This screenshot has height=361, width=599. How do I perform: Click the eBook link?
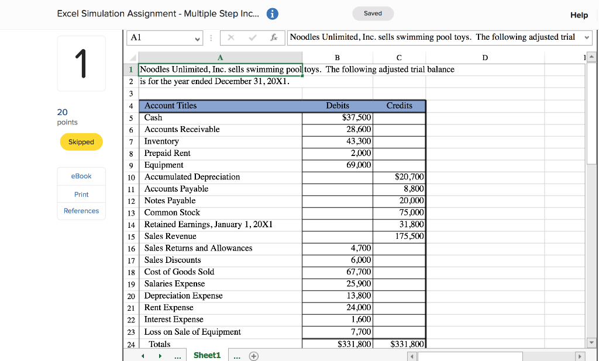[81, 176]
